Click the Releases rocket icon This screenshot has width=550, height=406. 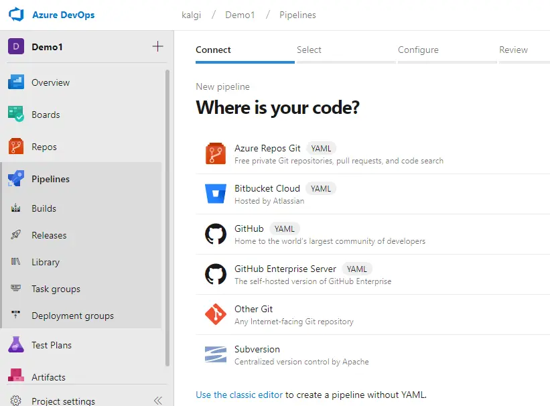pos(16,234)
